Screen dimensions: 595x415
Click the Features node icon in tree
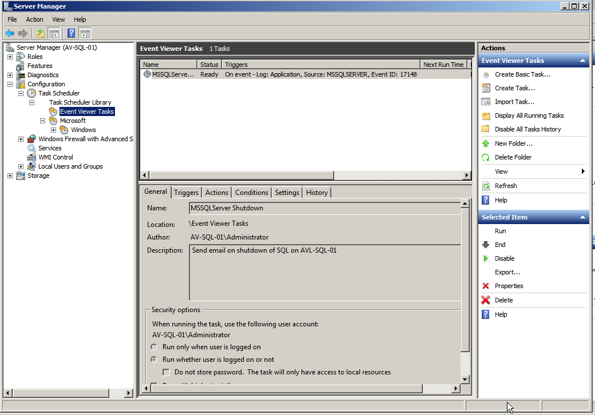coord(21,66)
